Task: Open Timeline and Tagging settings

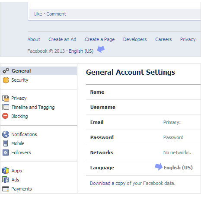Action: click(33, 107)
